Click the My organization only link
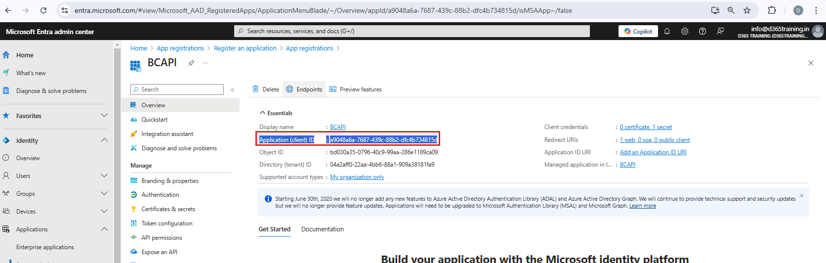This screenshot has height=263, width=826. click(x=357, y=177)
